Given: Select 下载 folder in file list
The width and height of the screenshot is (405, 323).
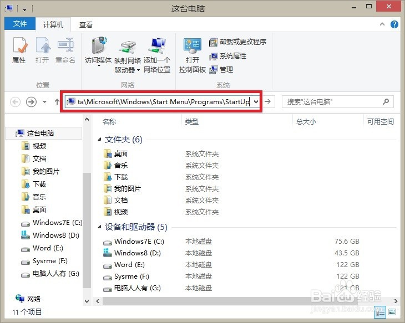Looking at the screenshot, I should (x=116, y=177).
